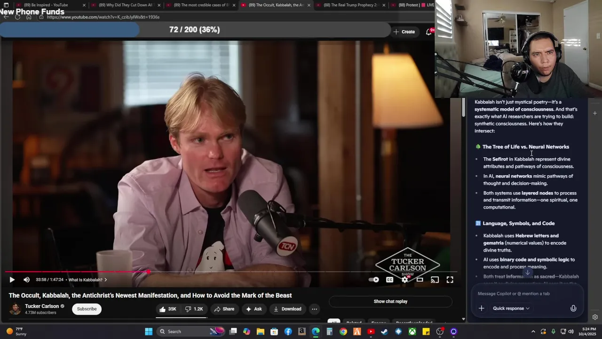
Task: Play the YouTube video
Action: (x=12, y=280)
